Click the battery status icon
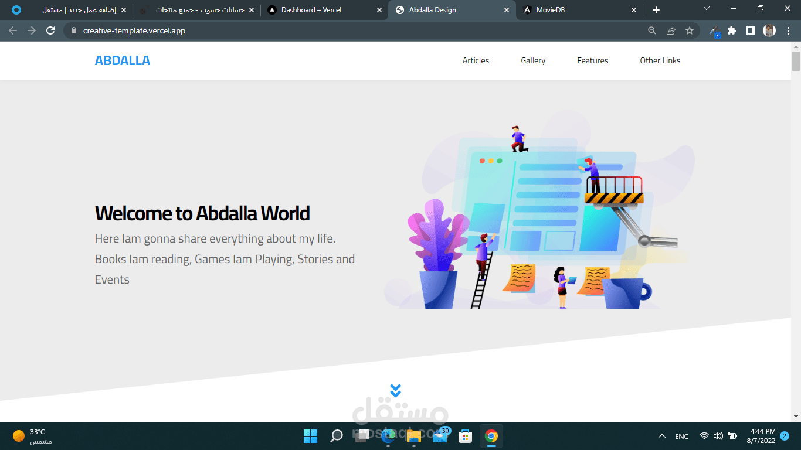The width and height of the screenshot is (801, 450). pyautogui.click(x=732, y=436)
